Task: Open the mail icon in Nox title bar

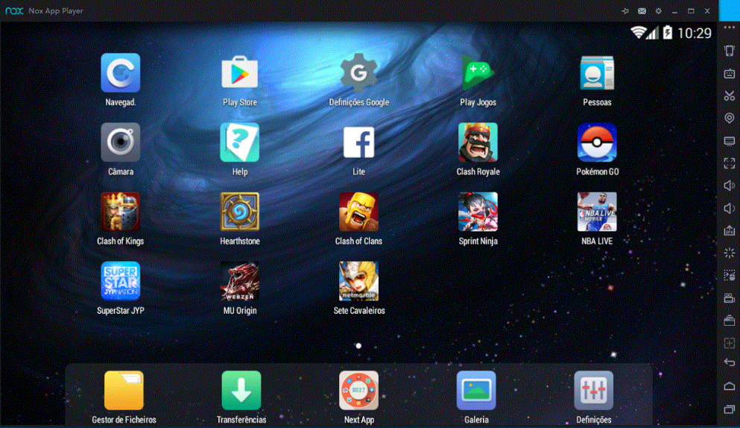Action: click(642, 11)
